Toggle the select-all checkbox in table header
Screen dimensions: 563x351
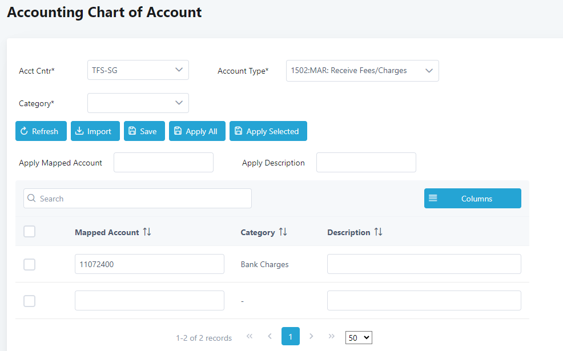click(x=30, y=232)
